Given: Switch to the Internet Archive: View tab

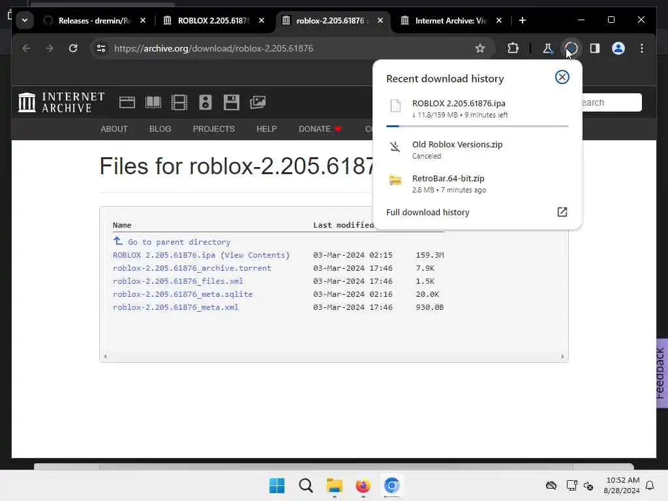Looking at the screenshot, I should point(450,20).
